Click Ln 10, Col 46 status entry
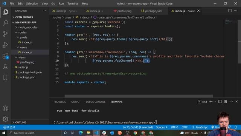 pyautogui.click(x=137, y=127)
